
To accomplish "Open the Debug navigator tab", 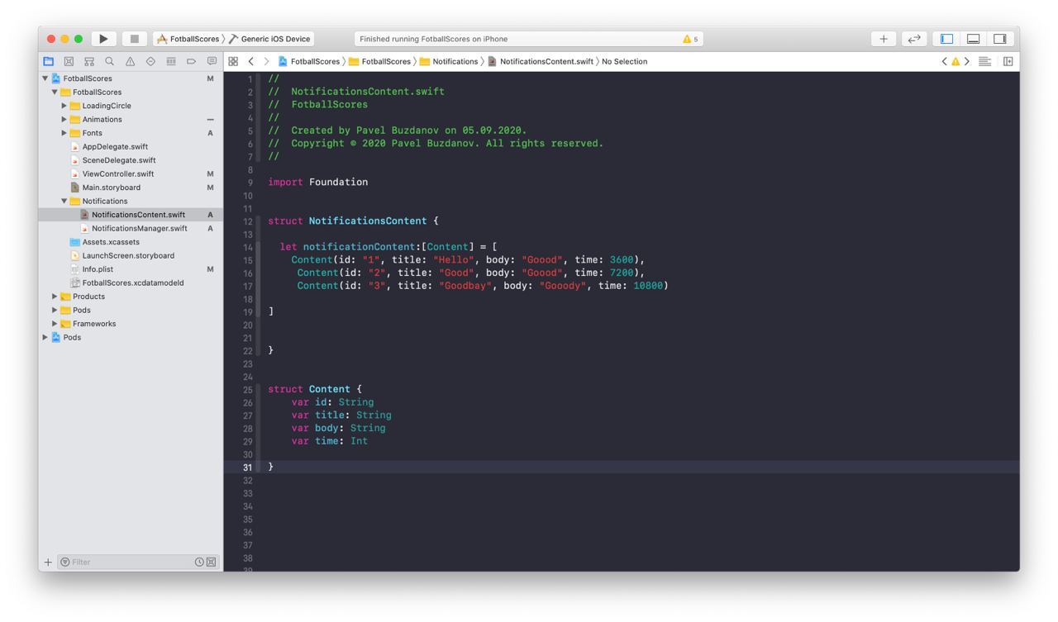I will click(x=171, y=61).
